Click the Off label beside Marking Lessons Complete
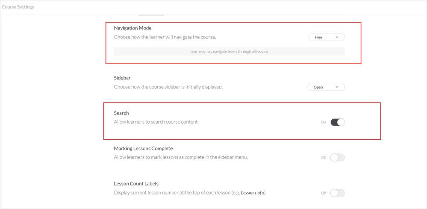 pyautogui.click(x=324, y=157)
